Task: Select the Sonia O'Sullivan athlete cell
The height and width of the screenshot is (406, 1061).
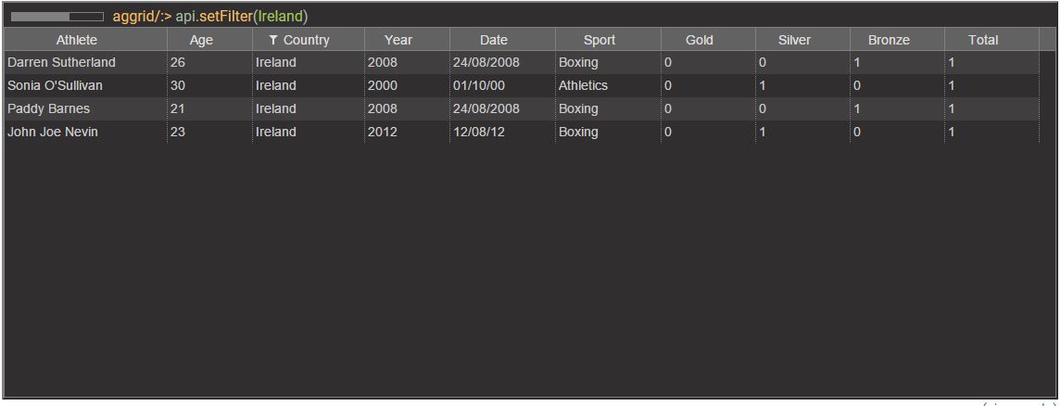Action: [x=56, y=85]
